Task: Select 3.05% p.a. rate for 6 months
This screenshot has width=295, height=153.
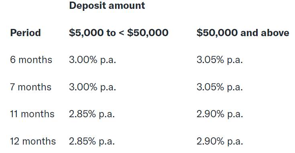Action: click(220, 60)
